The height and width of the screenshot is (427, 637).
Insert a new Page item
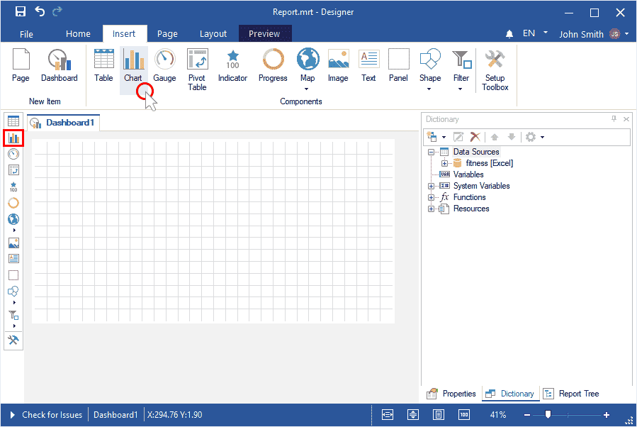(x=21, y=65)
